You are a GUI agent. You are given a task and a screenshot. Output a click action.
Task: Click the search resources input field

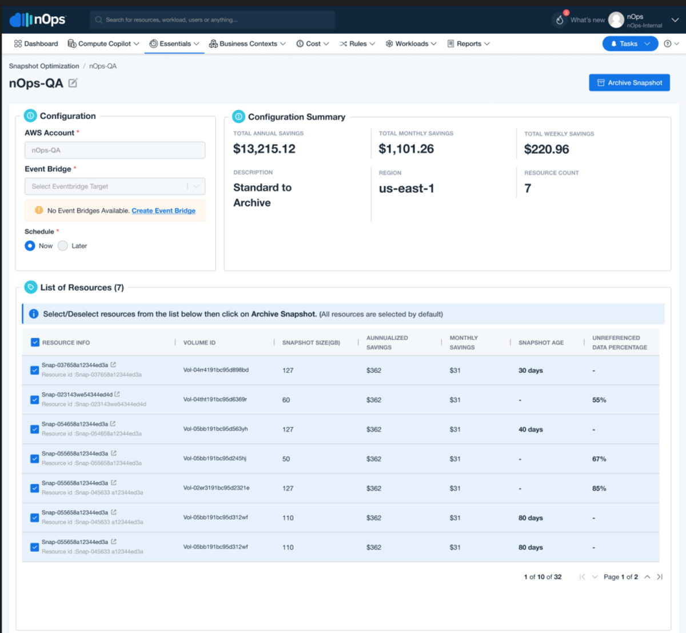coord(213,20)
